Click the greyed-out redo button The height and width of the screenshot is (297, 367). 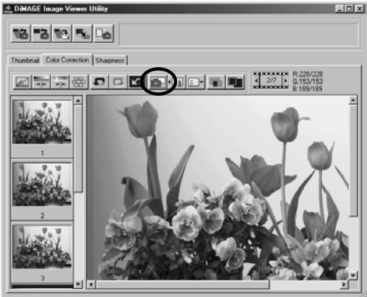coord(119,82)
